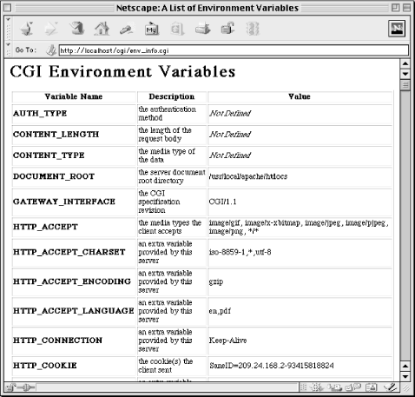Click the URL field showing localhost env_info.cgi
Viewport: 415px width, 397px height.
(234, 50)
